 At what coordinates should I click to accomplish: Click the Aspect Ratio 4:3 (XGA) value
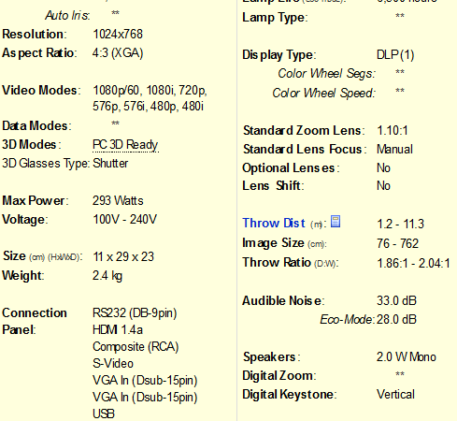click(118, 53)
